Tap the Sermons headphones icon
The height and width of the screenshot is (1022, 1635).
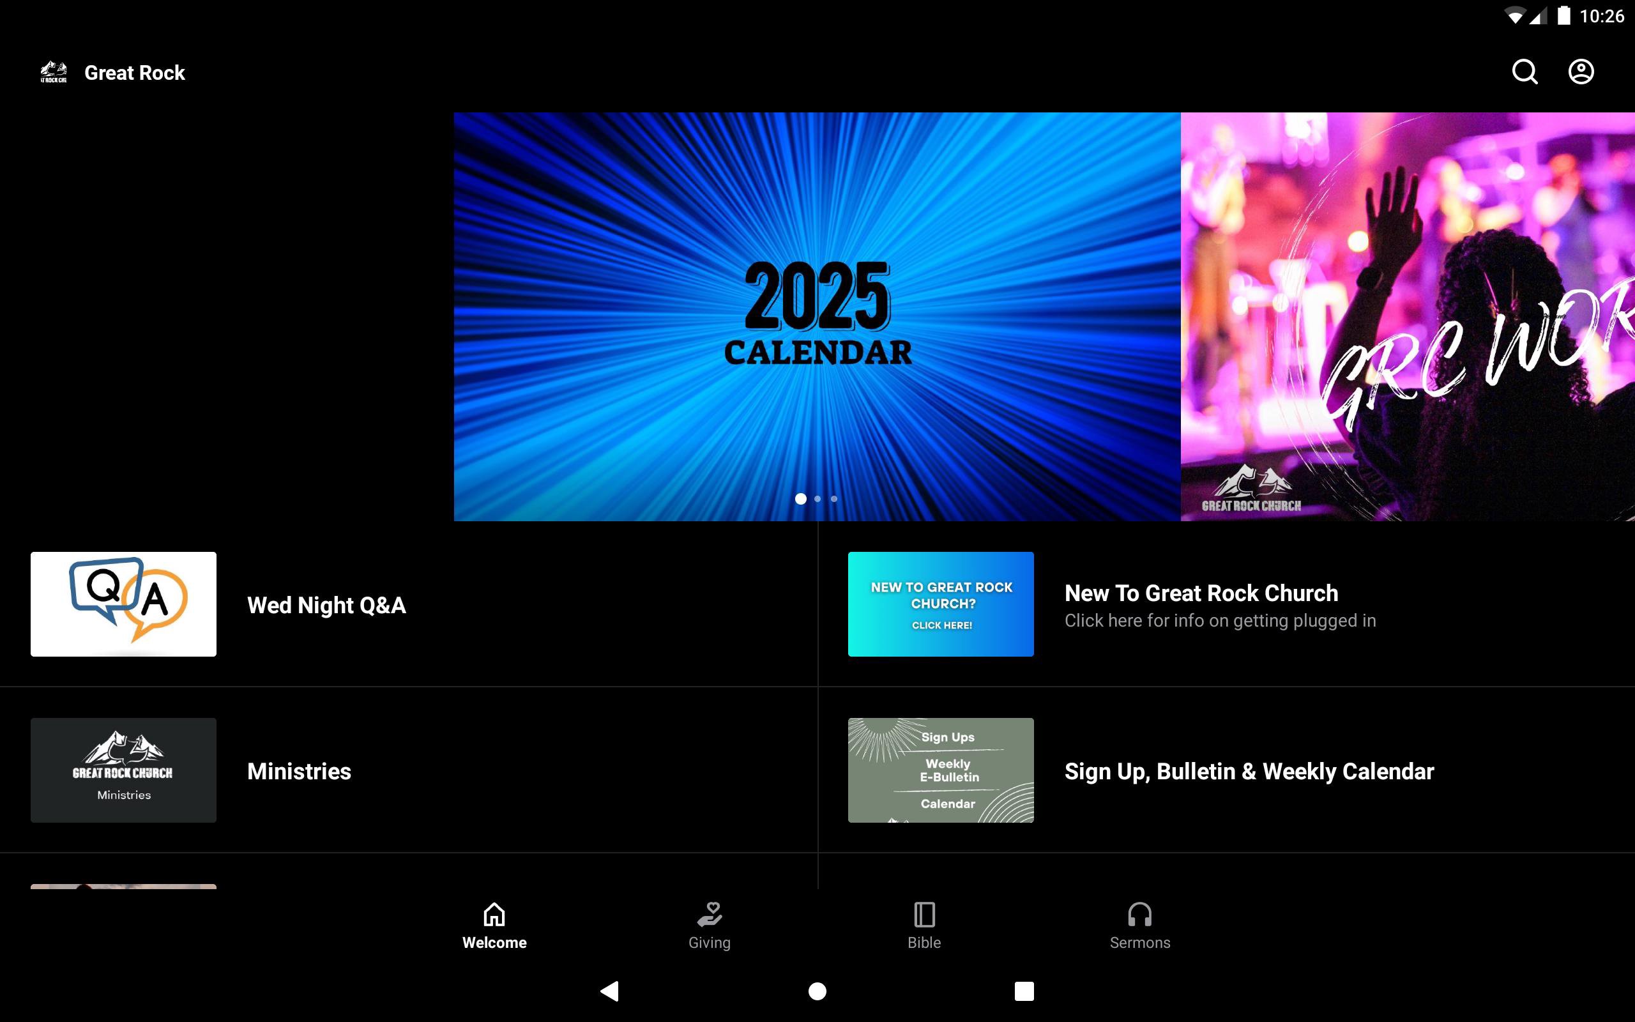pyautogui.click(x=1140, y=915)
